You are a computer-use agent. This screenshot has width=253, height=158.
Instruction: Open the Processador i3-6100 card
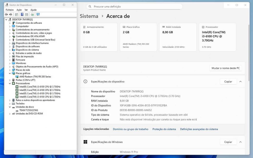tap(218, 37)
